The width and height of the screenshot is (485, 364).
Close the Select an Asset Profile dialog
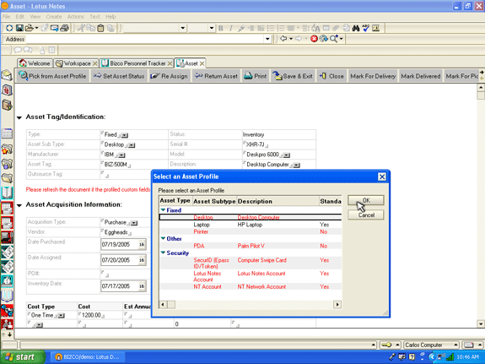pyautogui.click(x=382, y=177)
